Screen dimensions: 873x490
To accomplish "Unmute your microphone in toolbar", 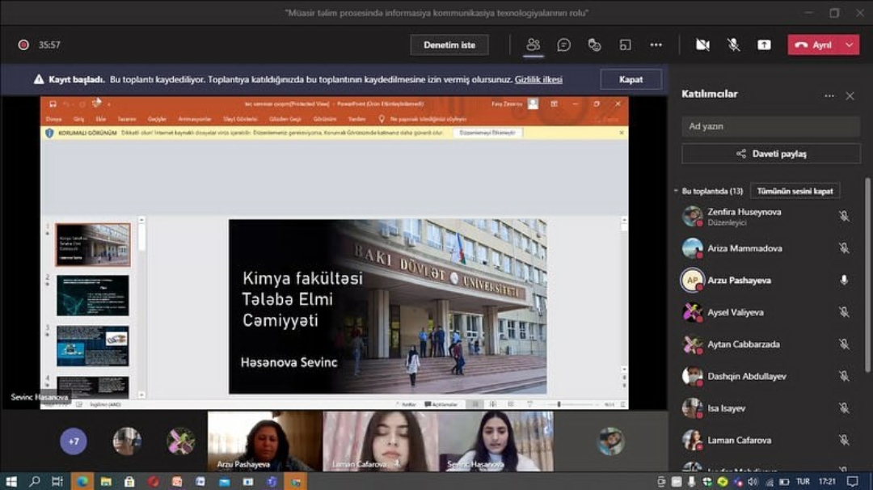I will click(x=733, y=45).
